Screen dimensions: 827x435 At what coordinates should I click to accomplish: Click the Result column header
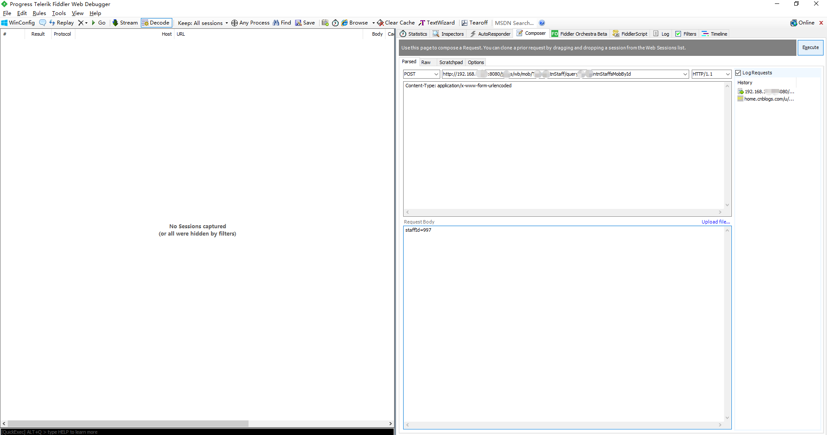[x=38, y=34]
